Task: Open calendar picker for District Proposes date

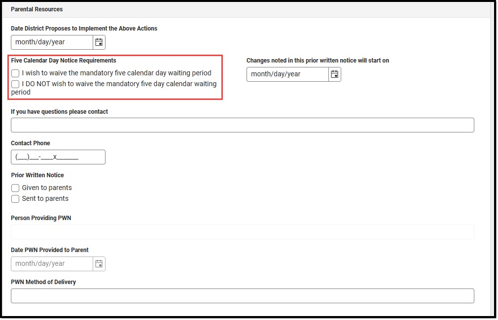Action: [99, 42]
